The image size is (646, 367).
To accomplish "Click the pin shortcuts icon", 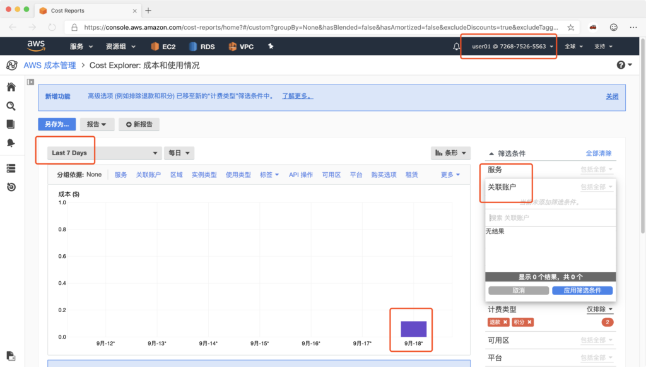I will click(x=271, y=46).
